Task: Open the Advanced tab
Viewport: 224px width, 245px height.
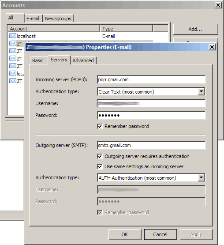Action: pyautogui.click(x=83, y=60)
